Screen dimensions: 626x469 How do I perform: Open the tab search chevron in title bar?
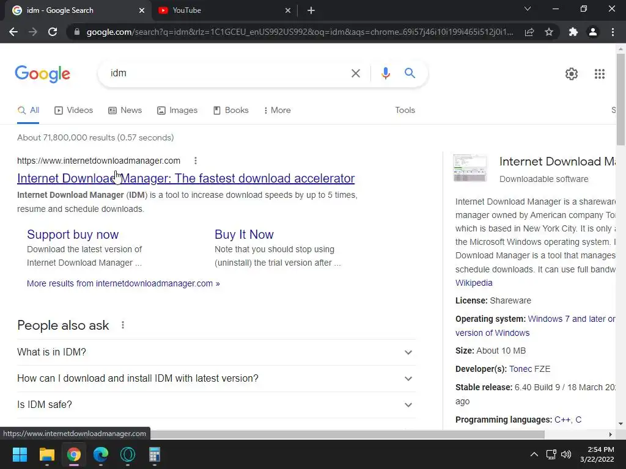[528, 9]
